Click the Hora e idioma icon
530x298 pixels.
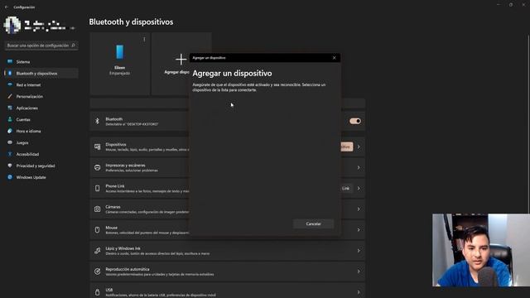point(10,131)
